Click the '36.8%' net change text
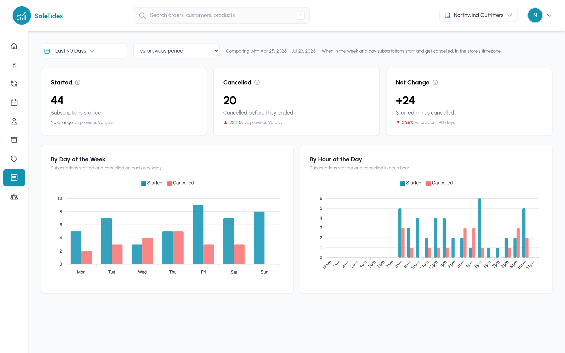Viewport: 565px width, 353px height. click(408, 122)
